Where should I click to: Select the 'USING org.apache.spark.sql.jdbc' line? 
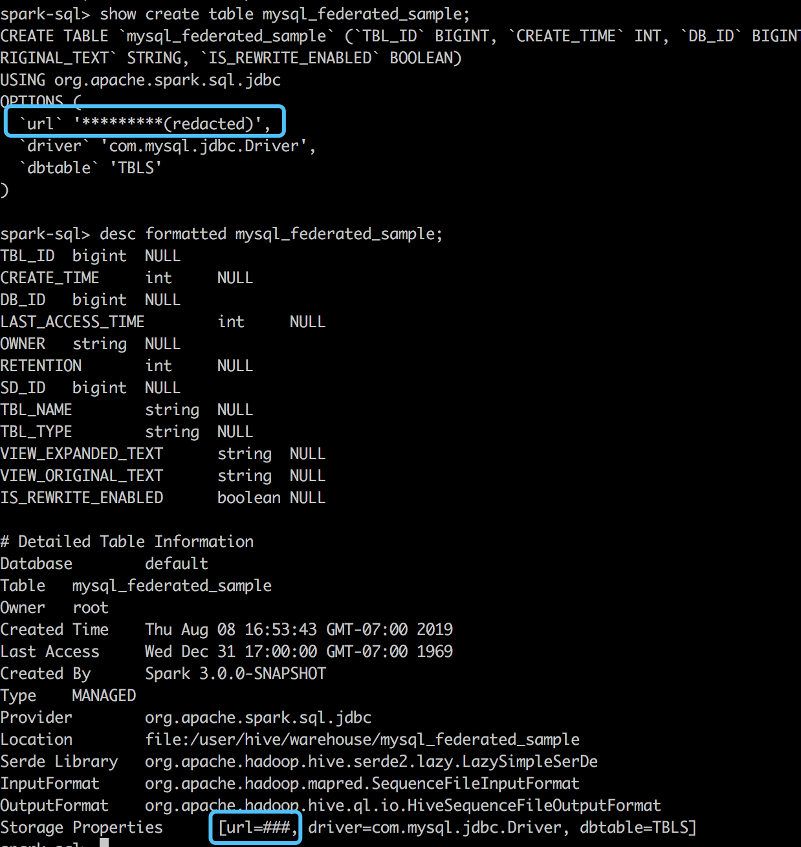click(x=140, y=80)
